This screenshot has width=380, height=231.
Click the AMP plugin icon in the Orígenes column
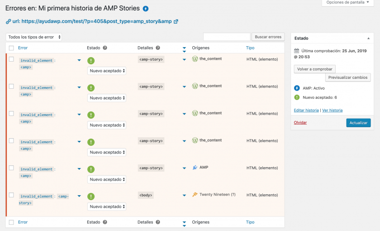coord(195,168)
